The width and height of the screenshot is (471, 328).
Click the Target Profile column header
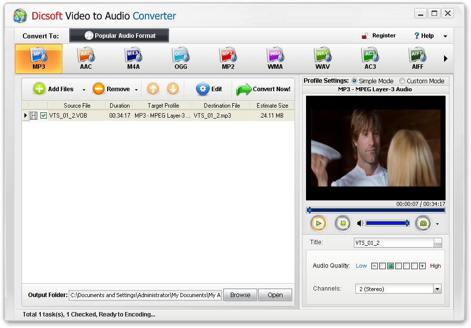pos(163,106)
